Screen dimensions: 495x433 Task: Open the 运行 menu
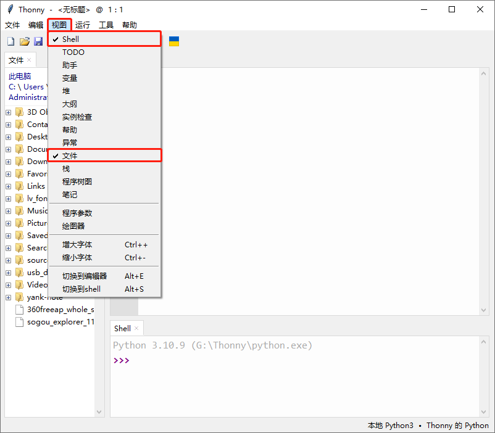click(83, 25)
